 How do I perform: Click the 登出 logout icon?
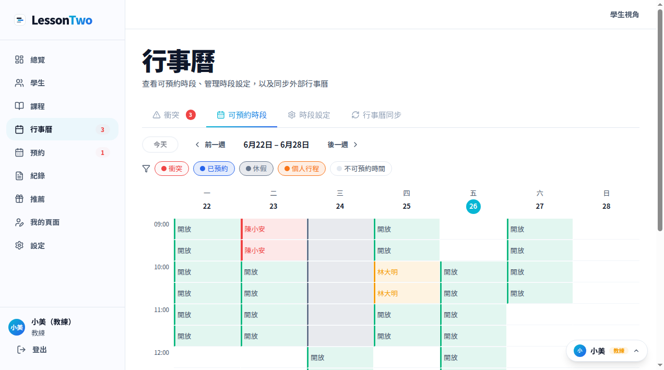tap(21, 350)
